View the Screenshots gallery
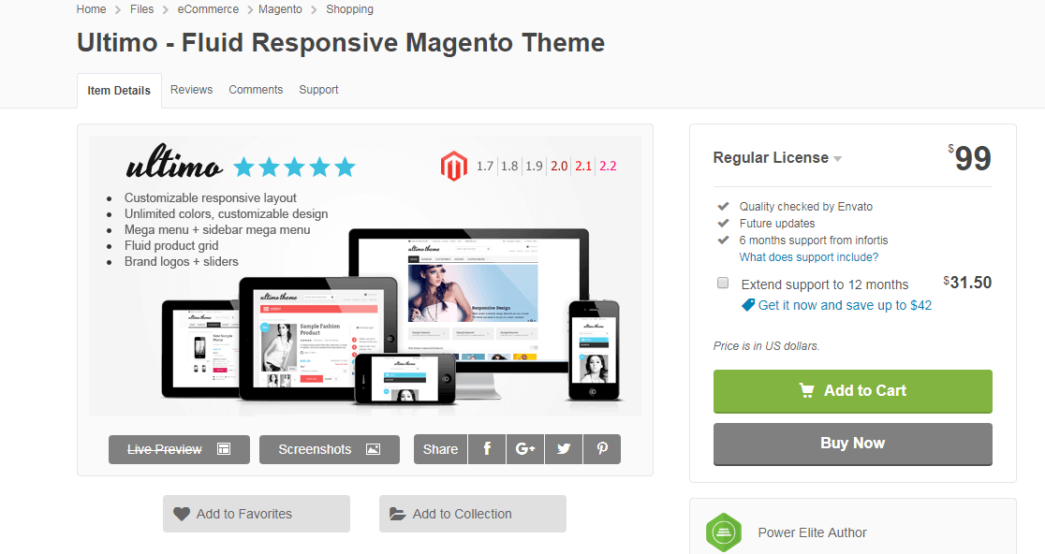The height and width of the screenshot is (554, 1045). (x=330, y=449)
